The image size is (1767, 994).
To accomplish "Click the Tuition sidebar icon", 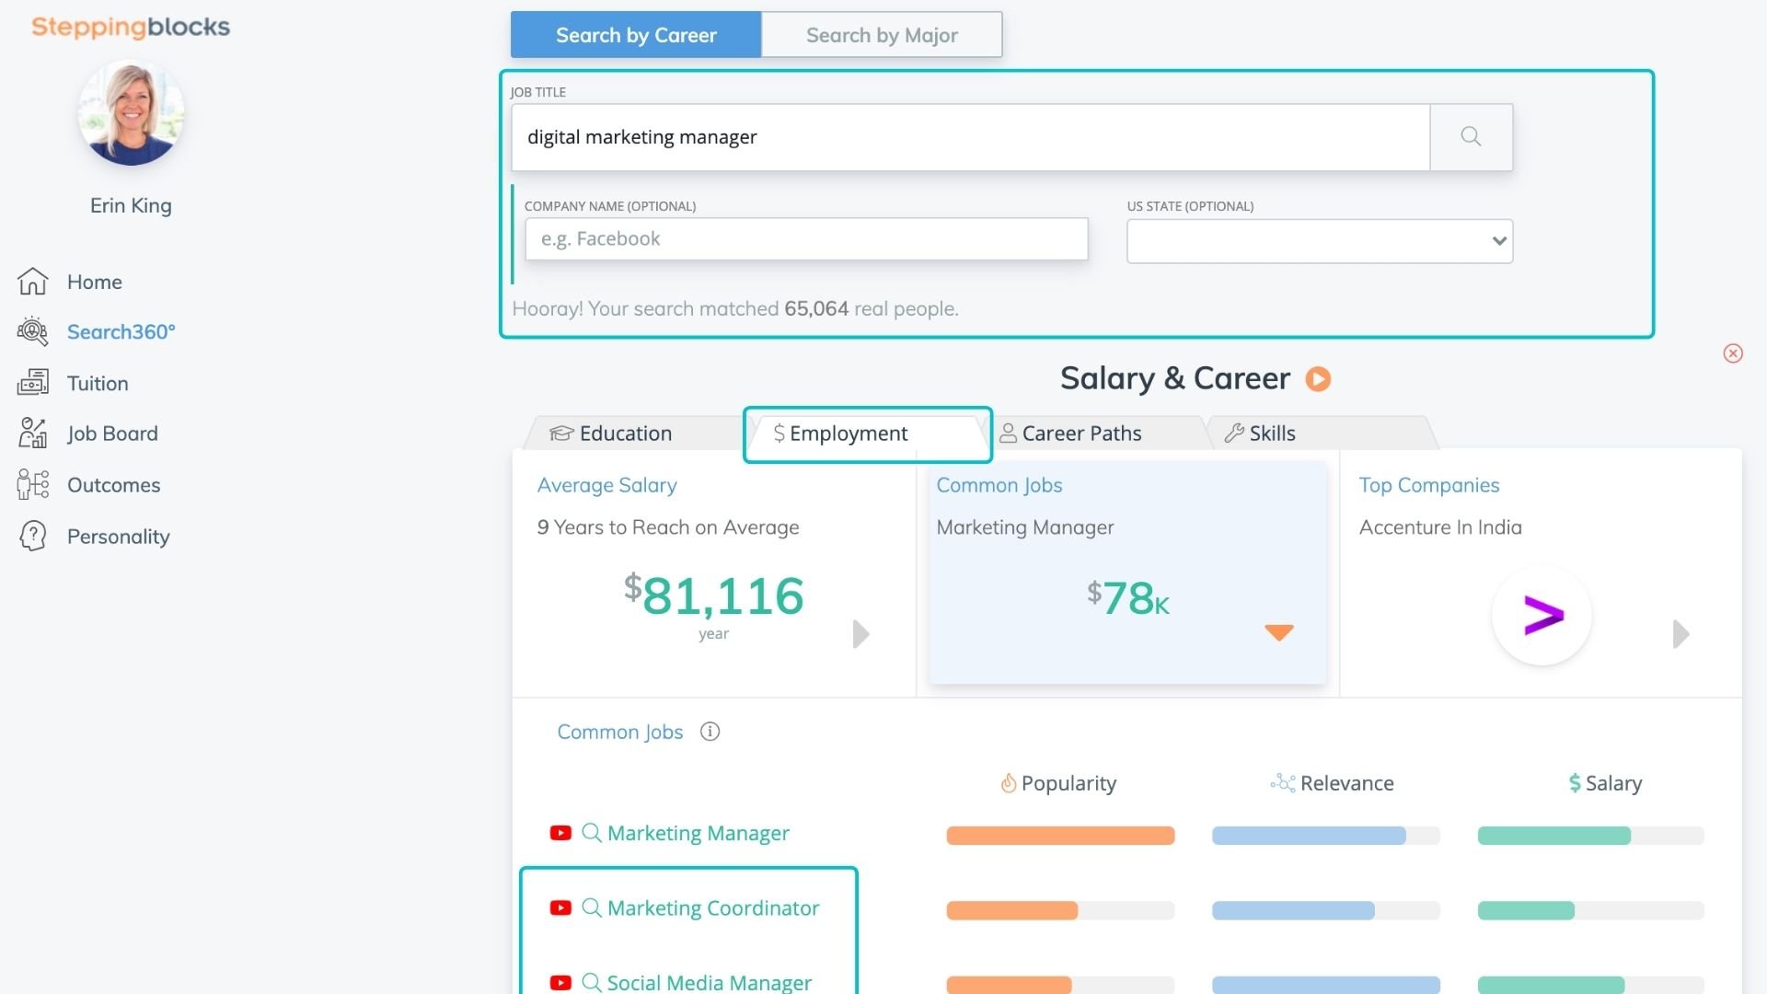I will 32,383.
